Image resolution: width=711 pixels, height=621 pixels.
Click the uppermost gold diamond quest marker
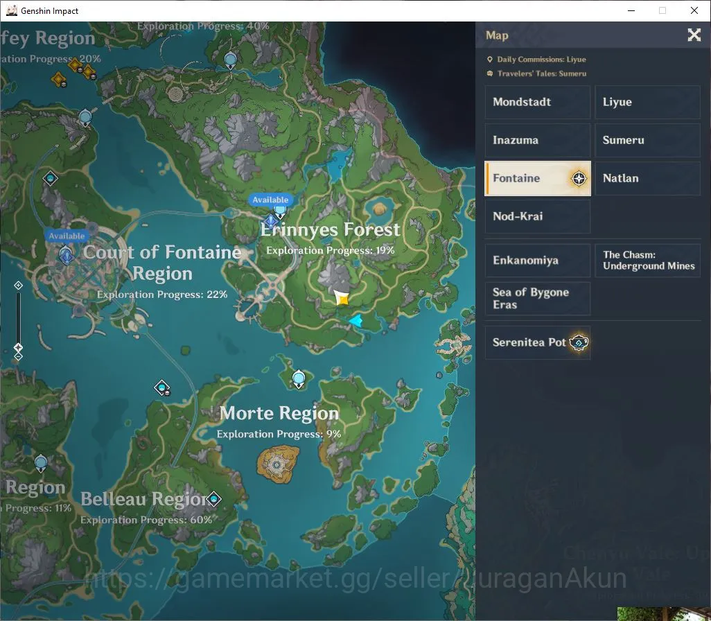click(x=76, y=65)
